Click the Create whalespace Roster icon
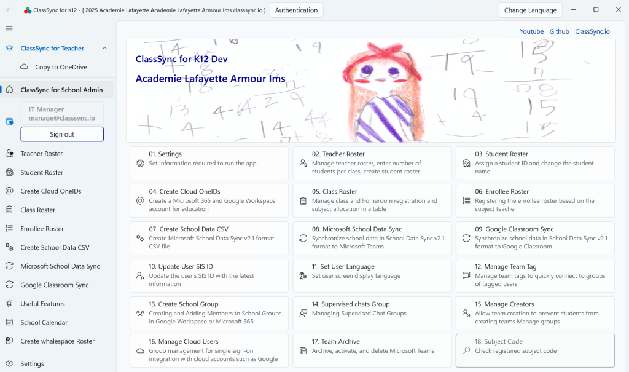The width and height of the screenshot is (629, 372). [10, 341]
